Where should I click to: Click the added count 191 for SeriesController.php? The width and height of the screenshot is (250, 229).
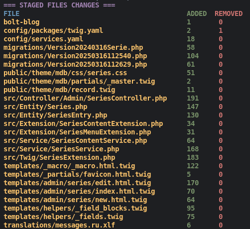tap(193, 99)
